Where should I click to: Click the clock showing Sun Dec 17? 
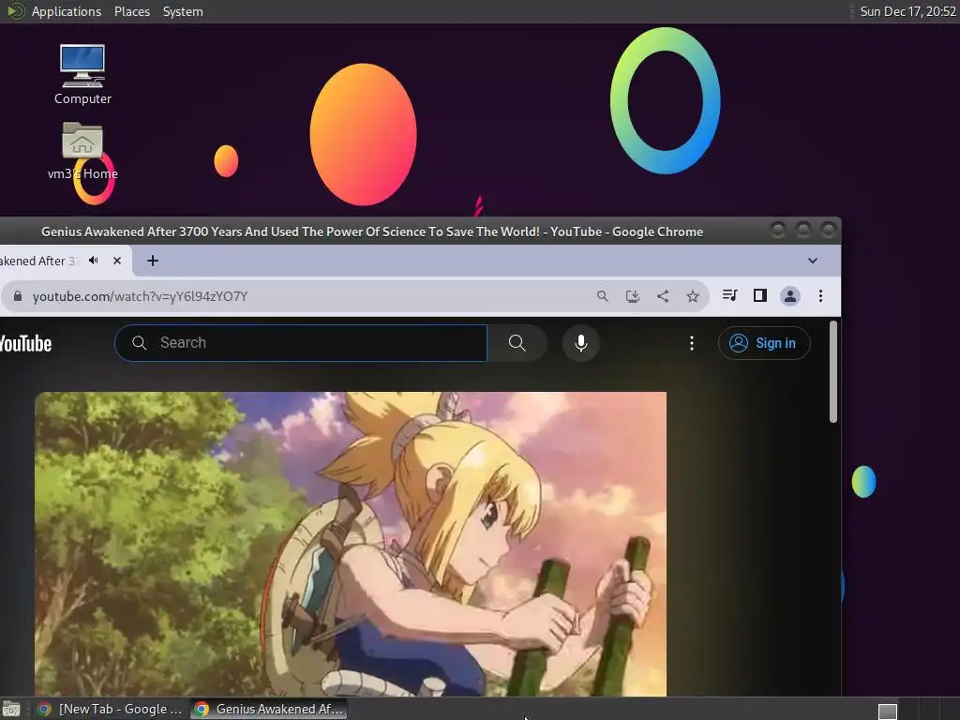pyautogui.click(x=907, y=11)
